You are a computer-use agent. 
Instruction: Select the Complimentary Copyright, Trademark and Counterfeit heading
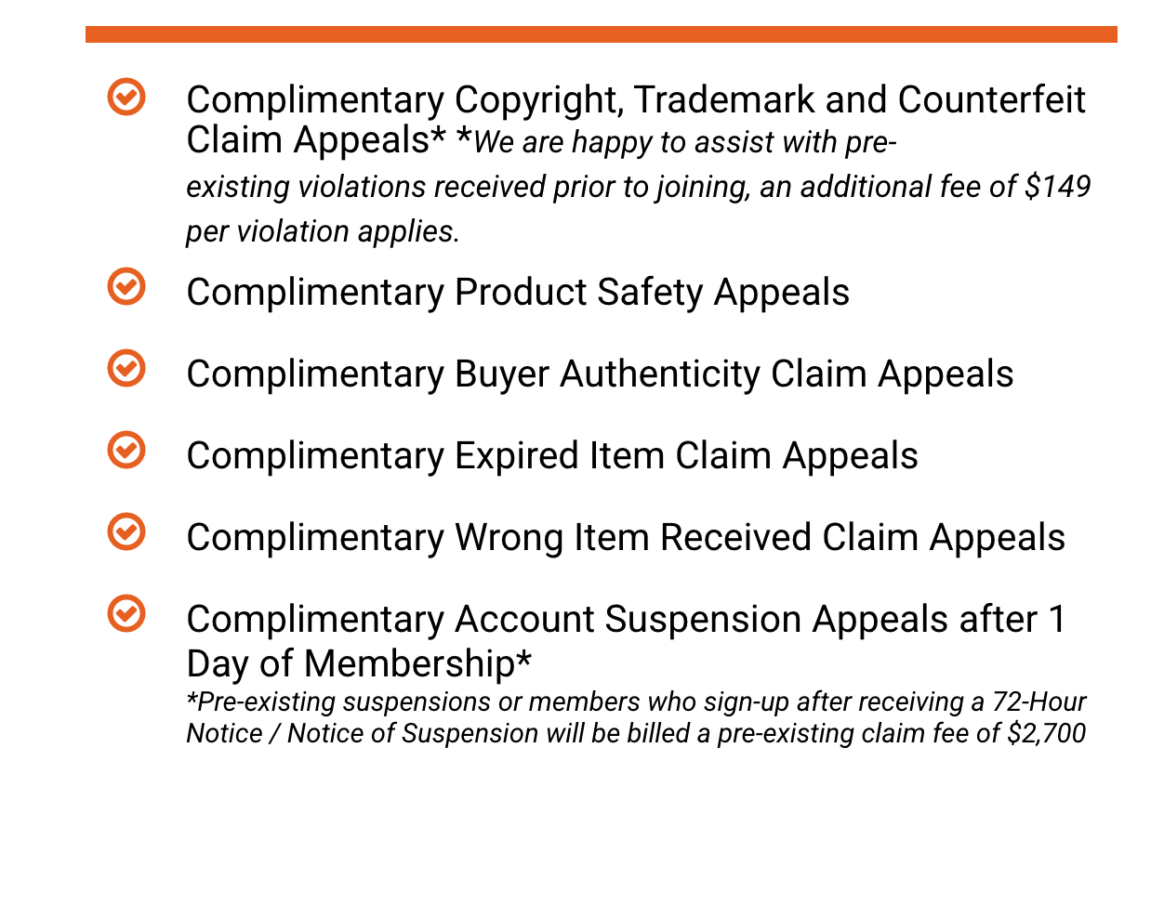[635, 99]
